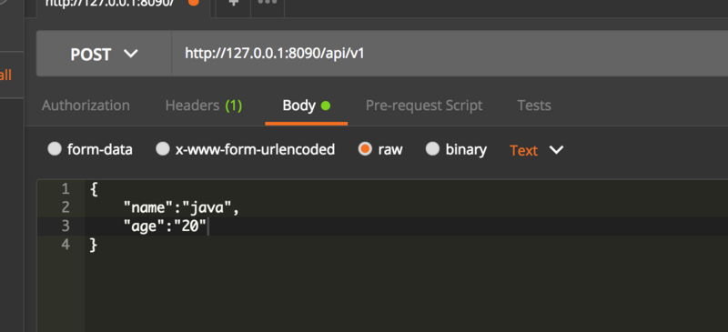
Task: Click the orange unsaved dot on request tab
Action: pos(194,3)
